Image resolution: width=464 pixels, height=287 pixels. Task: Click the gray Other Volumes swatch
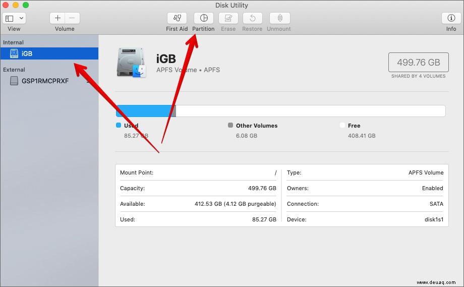(x=230, y=125)
